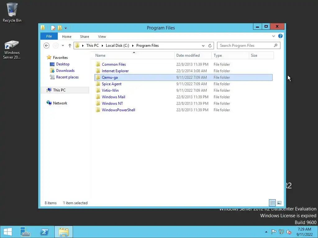Click This PC in the address bar
Viewport: 318px width, 238px height.
93,46
